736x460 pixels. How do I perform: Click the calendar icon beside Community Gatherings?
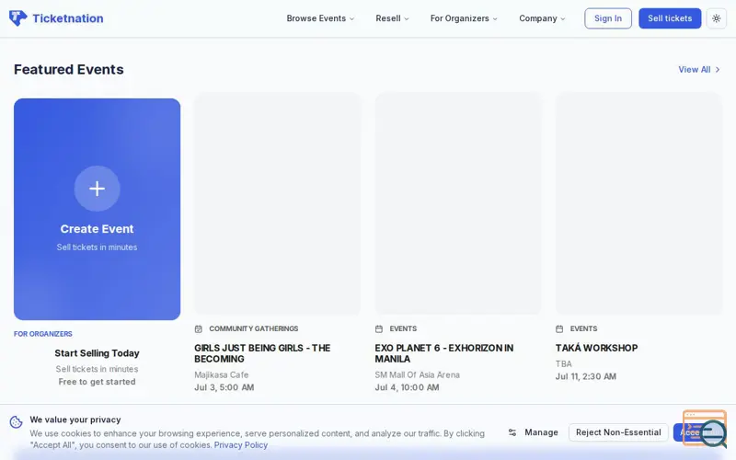tap(199, 329)
